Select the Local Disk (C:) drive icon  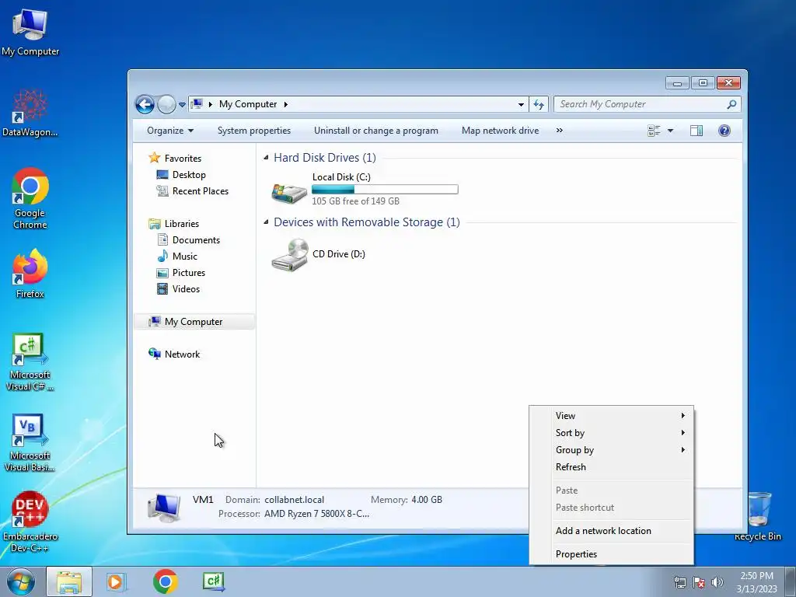click(x=289, y=193)
